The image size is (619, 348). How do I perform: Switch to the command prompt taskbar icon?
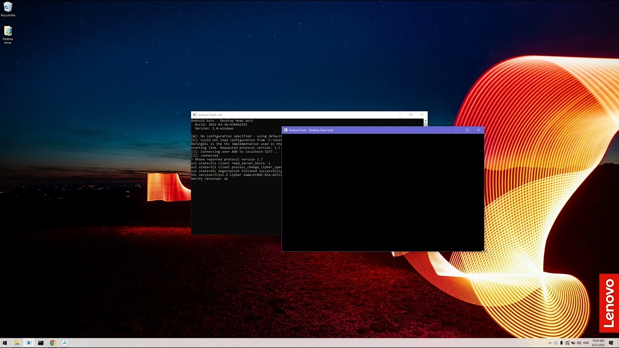41,343
